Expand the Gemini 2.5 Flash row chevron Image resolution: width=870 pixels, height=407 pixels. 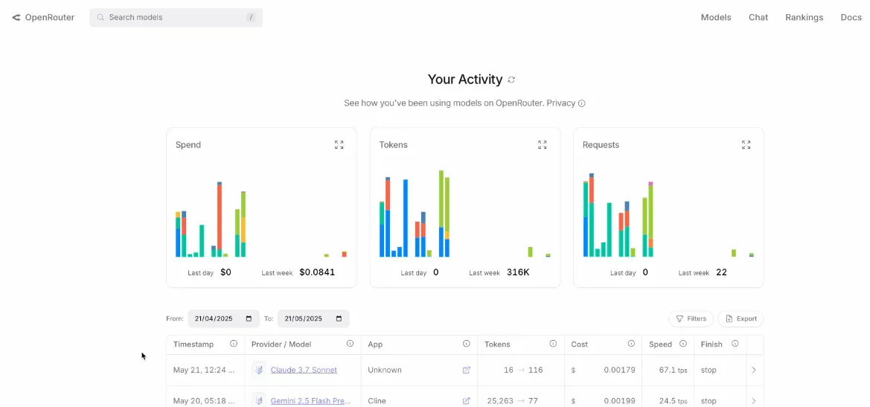click(x=754, y=401)
